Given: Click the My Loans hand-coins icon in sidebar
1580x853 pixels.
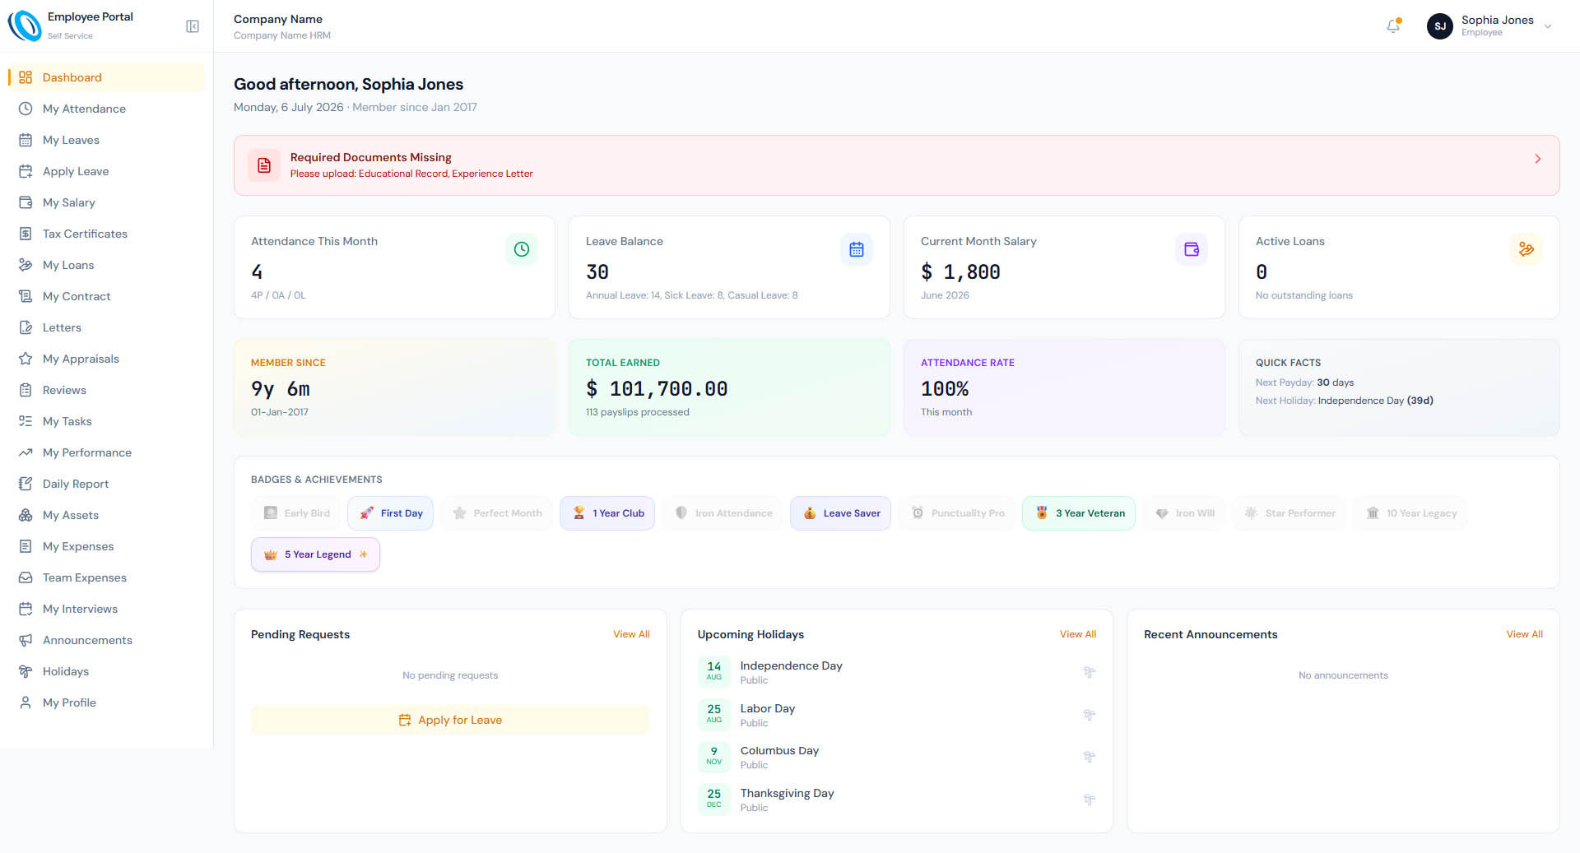Looking at the screenshot, I should (26, 265).
